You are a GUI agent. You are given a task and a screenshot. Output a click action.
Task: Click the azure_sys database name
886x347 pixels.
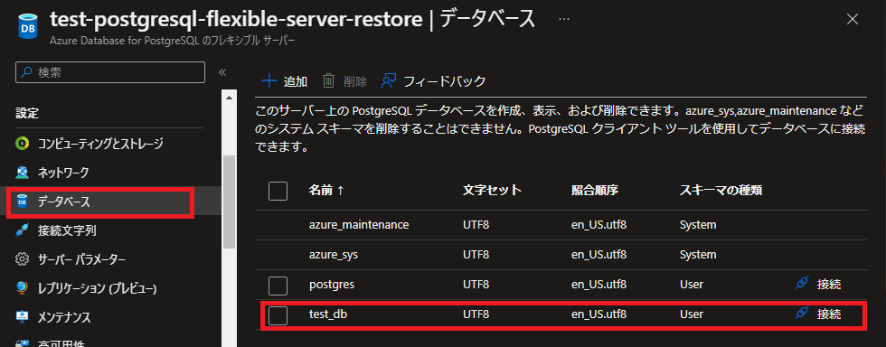tap(334, 255)
